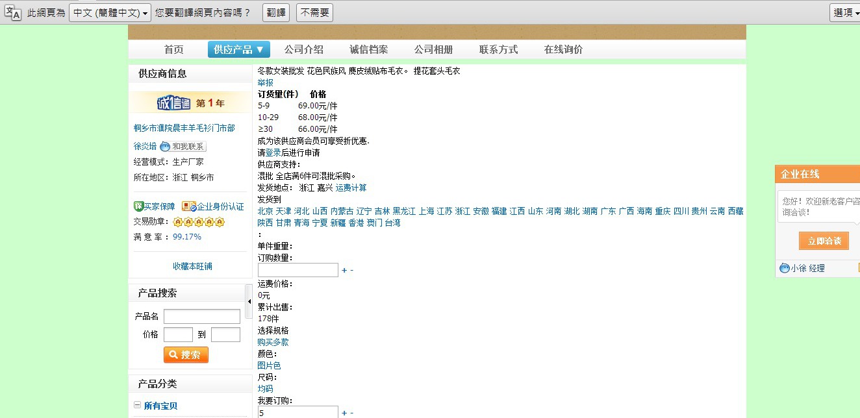Click the orange 立即洽谈 button
This screenshot has height=418, width=860.
coord(824,241)
